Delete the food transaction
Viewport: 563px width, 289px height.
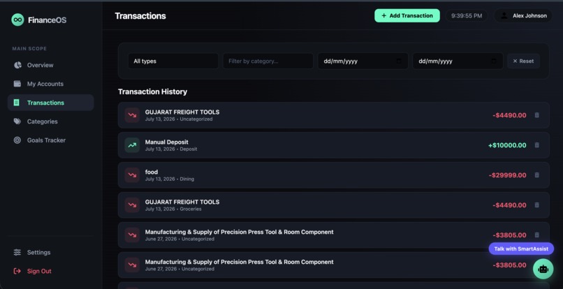click(536, 175)
